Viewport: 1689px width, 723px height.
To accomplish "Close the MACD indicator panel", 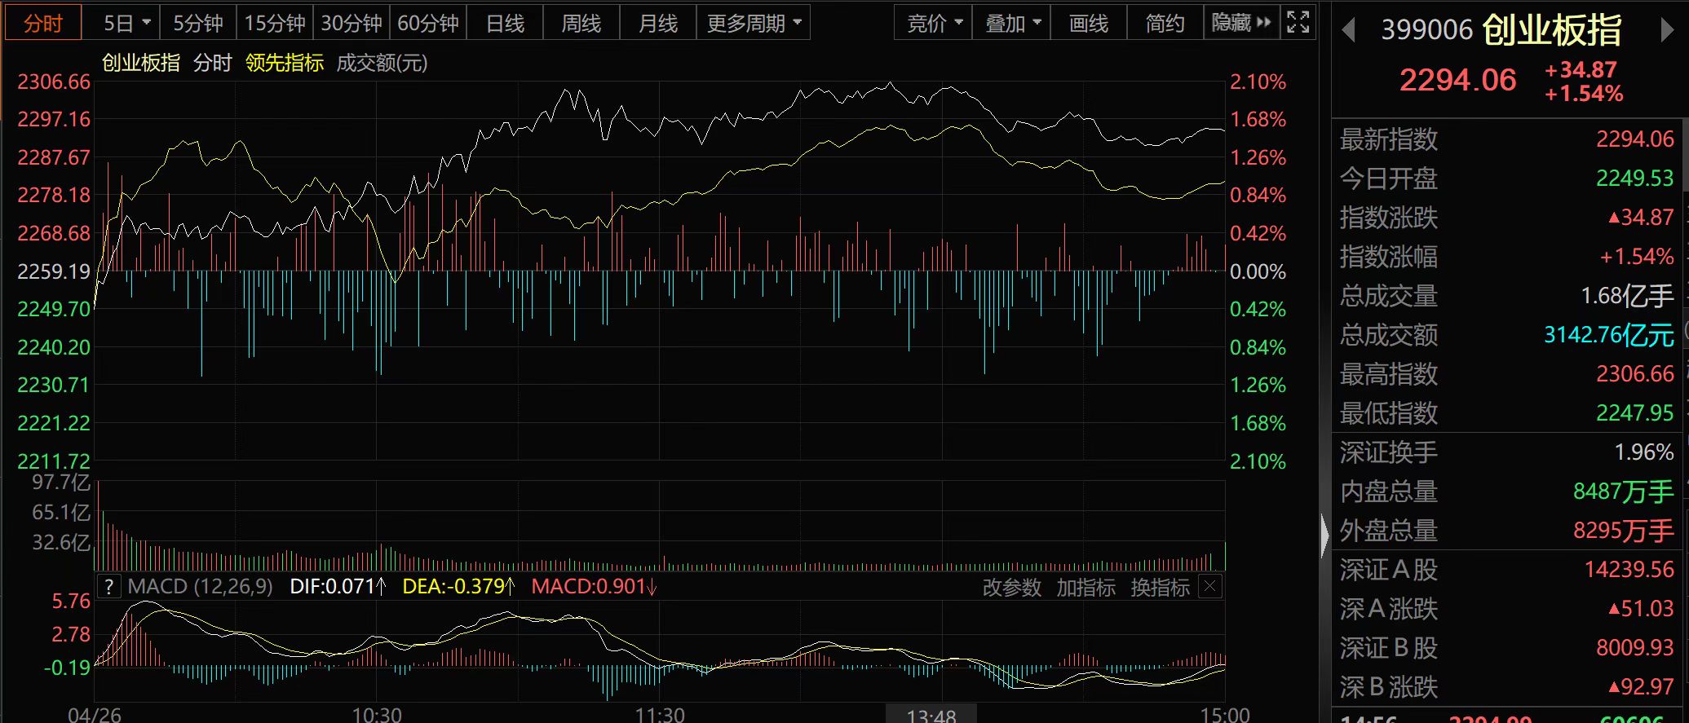I will pos(1211,586).
